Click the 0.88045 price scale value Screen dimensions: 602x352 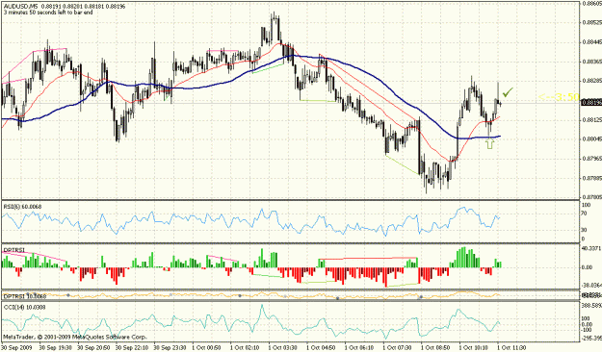[x=591, y=139]
